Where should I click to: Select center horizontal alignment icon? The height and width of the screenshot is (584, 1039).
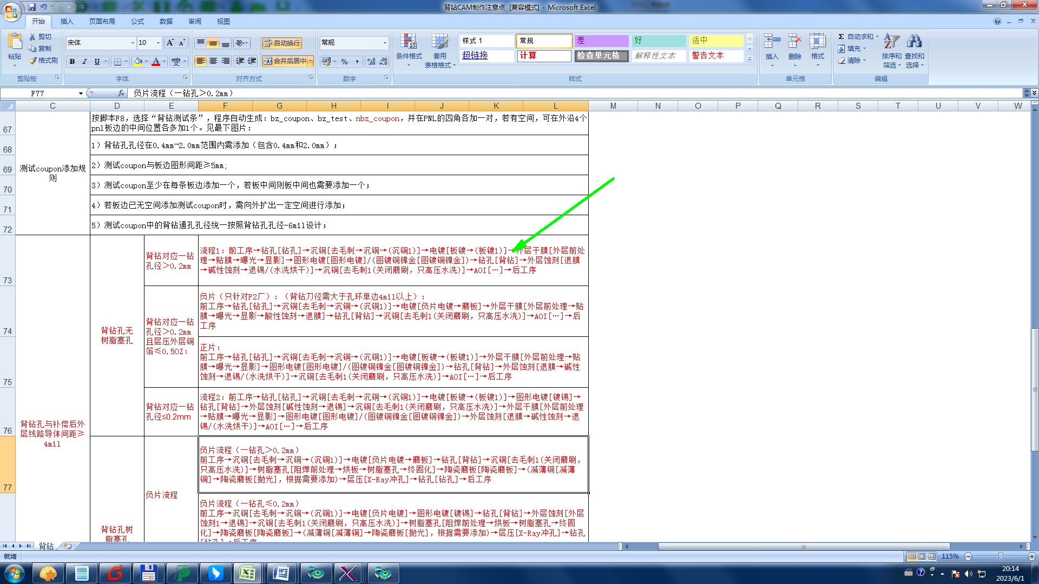(213, 61)
